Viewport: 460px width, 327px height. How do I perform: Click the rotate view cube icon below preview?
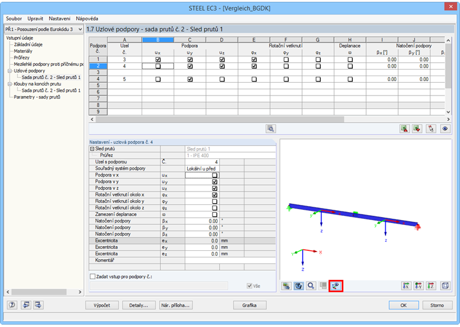pos(298,286)
